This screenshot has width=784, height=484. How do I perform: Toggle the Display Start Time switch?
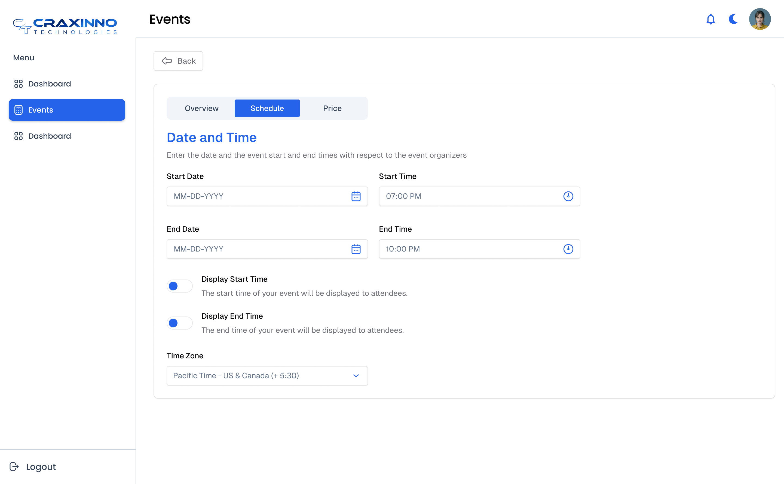coord(179,286)
